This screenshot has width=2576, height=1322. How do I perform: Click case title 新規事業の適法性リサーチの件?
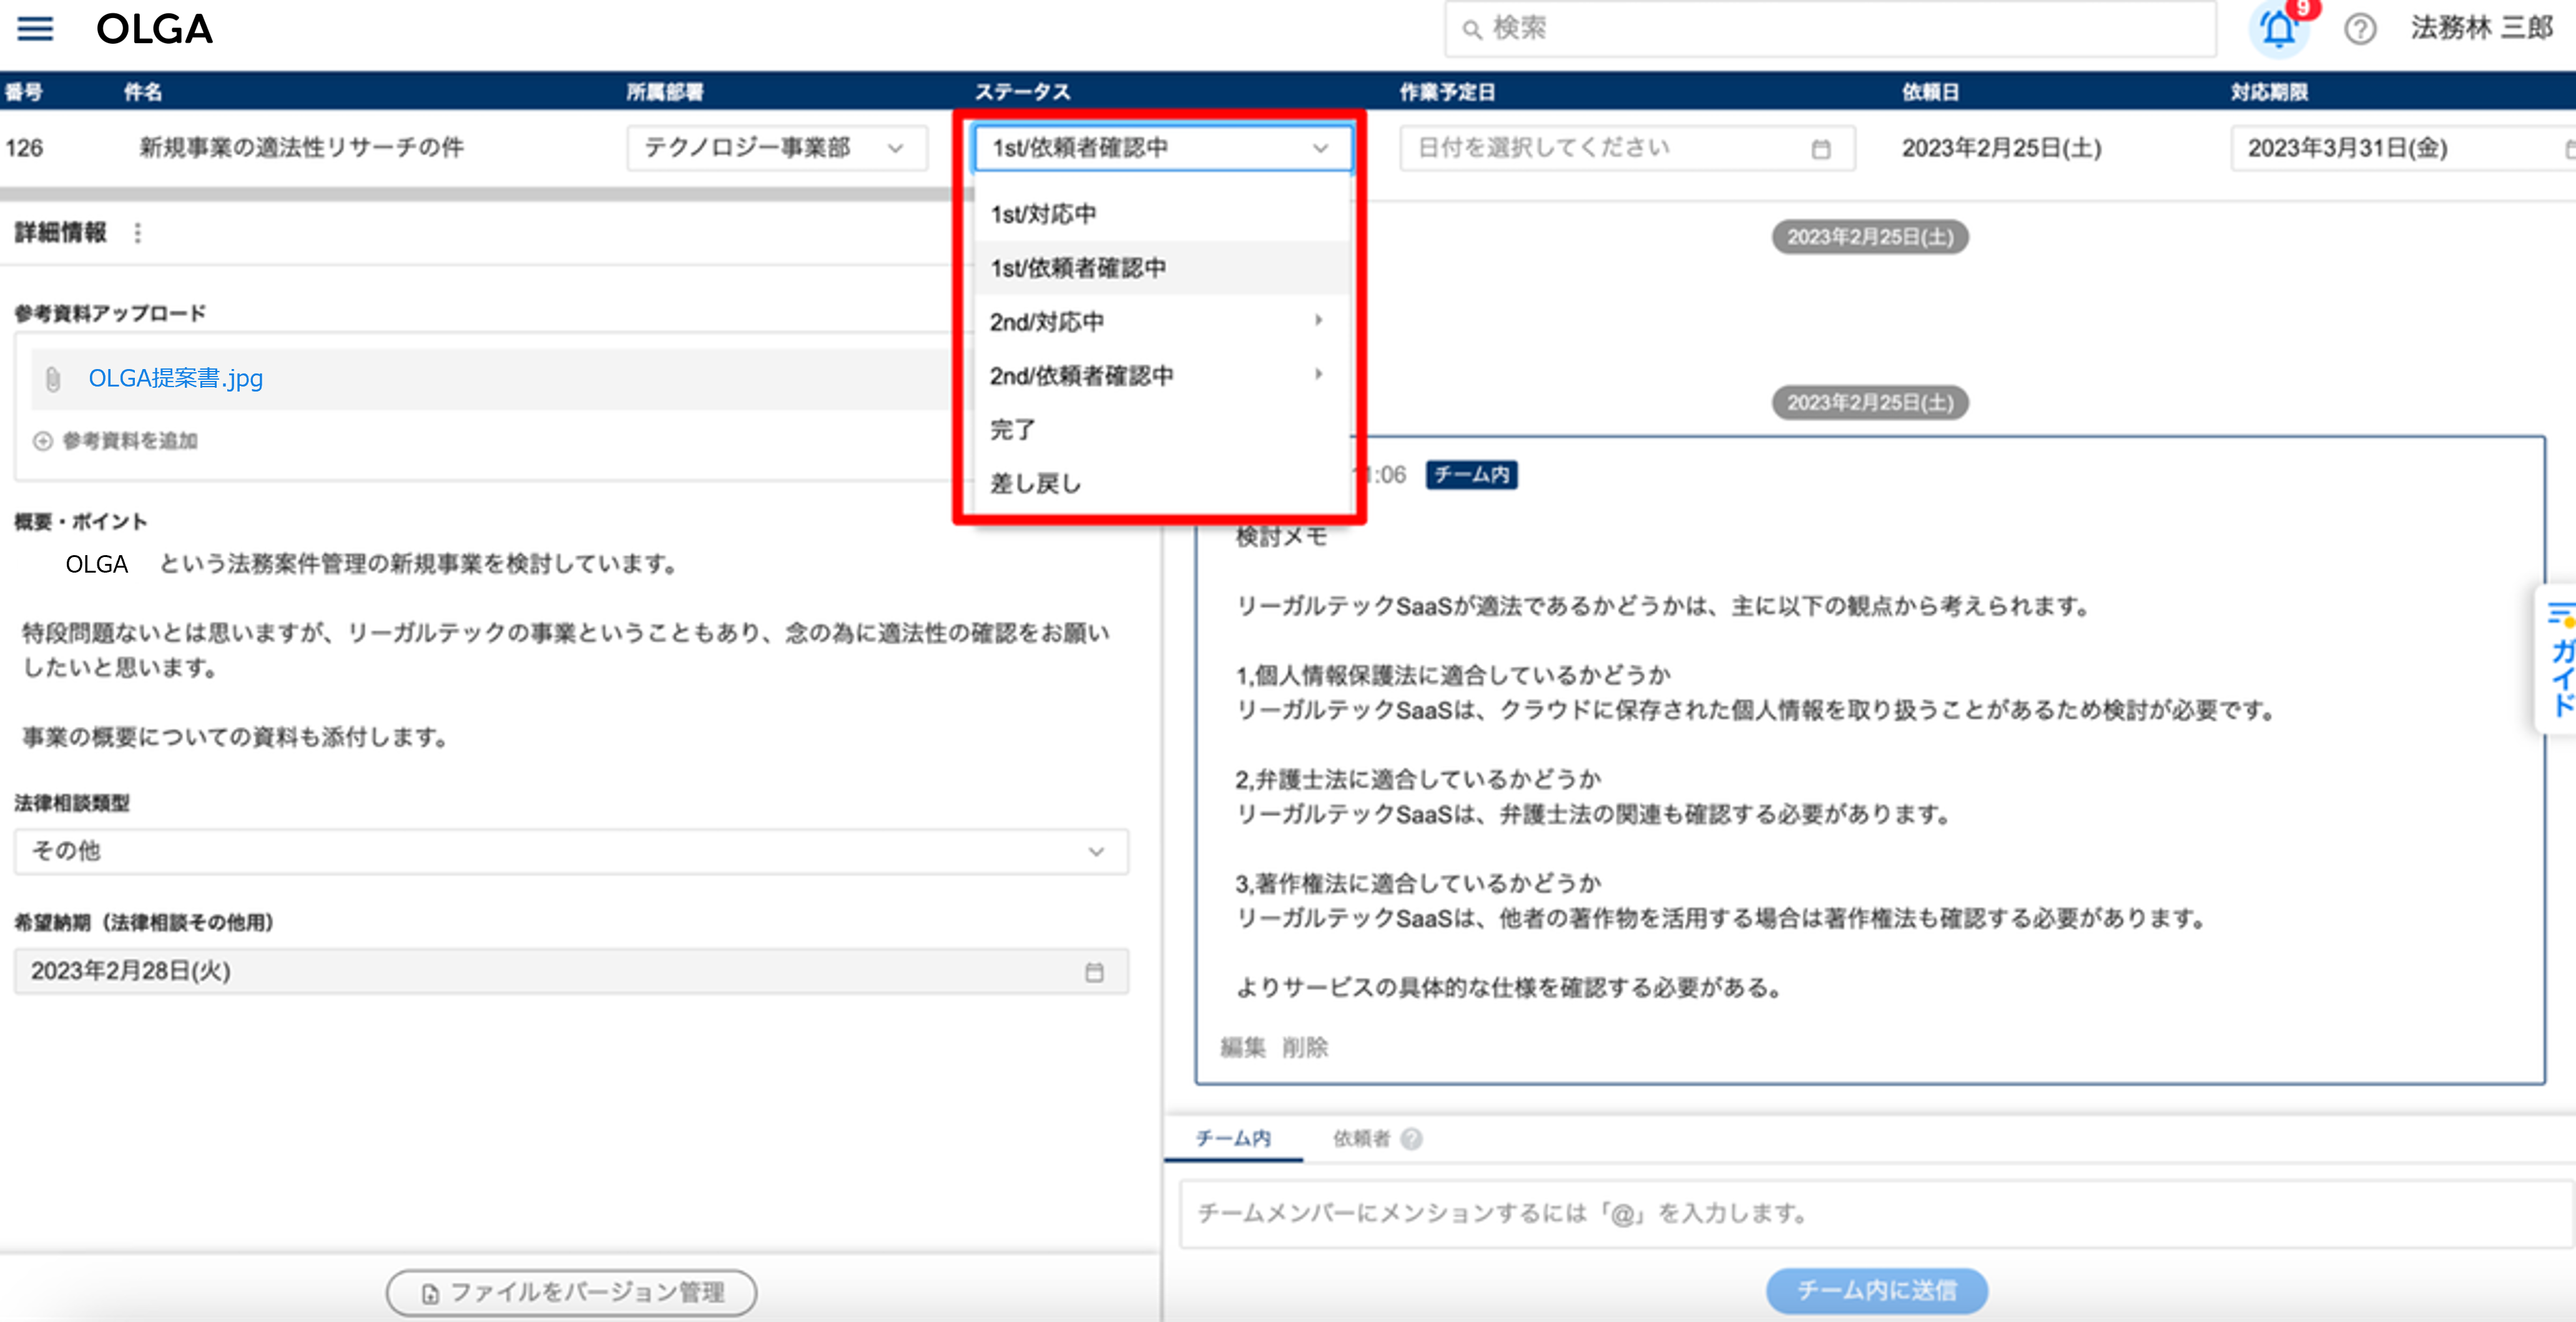pos(301,148)
